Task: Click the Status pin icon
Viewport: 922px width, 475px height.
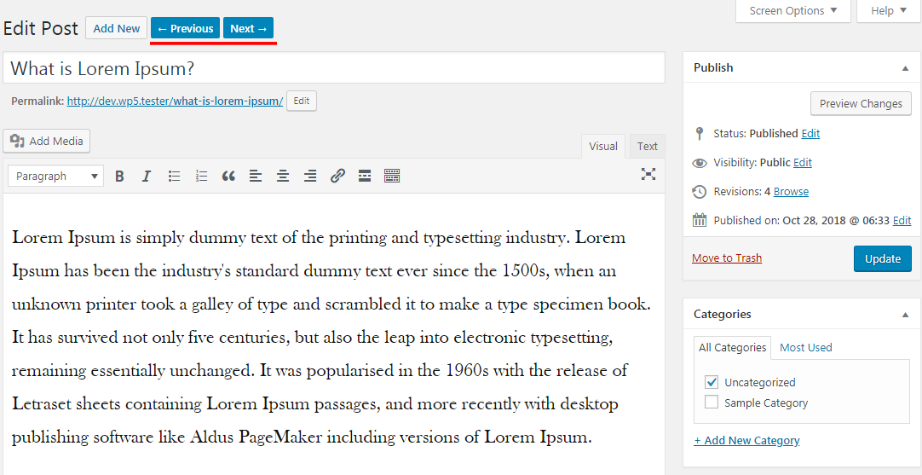Action: (699, 134)
